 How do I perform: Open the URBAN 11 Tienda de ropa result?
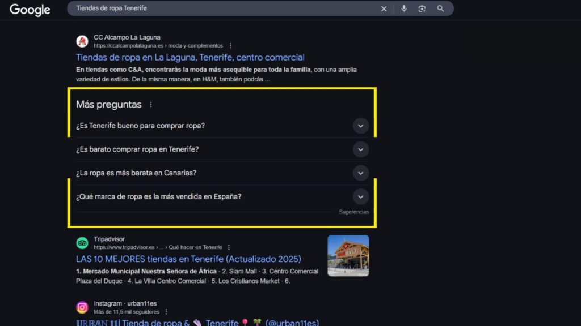(x=197, y=322)
